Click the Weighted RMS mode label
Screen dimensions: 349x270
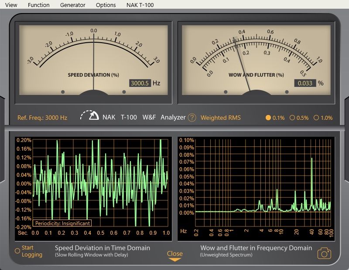(221, 118)
